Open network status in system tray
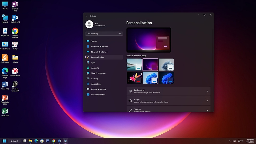Screen dimensions: 256x144 pos(239,141)
